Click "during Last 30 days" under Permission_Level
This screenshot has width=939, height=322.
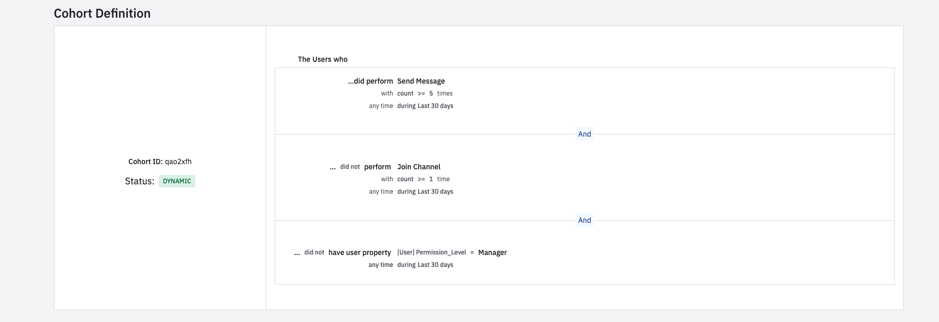point(425,265)
